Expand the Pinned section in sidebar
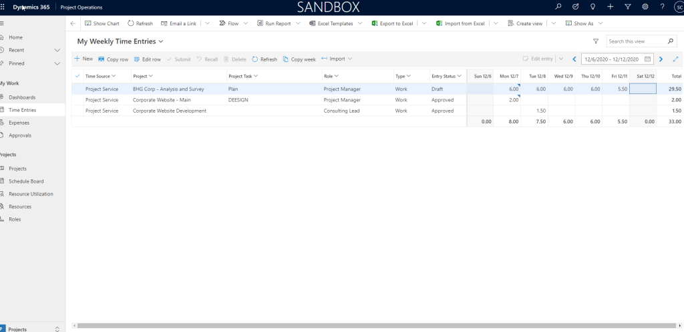The image size is (684, 332). [57, 63]
